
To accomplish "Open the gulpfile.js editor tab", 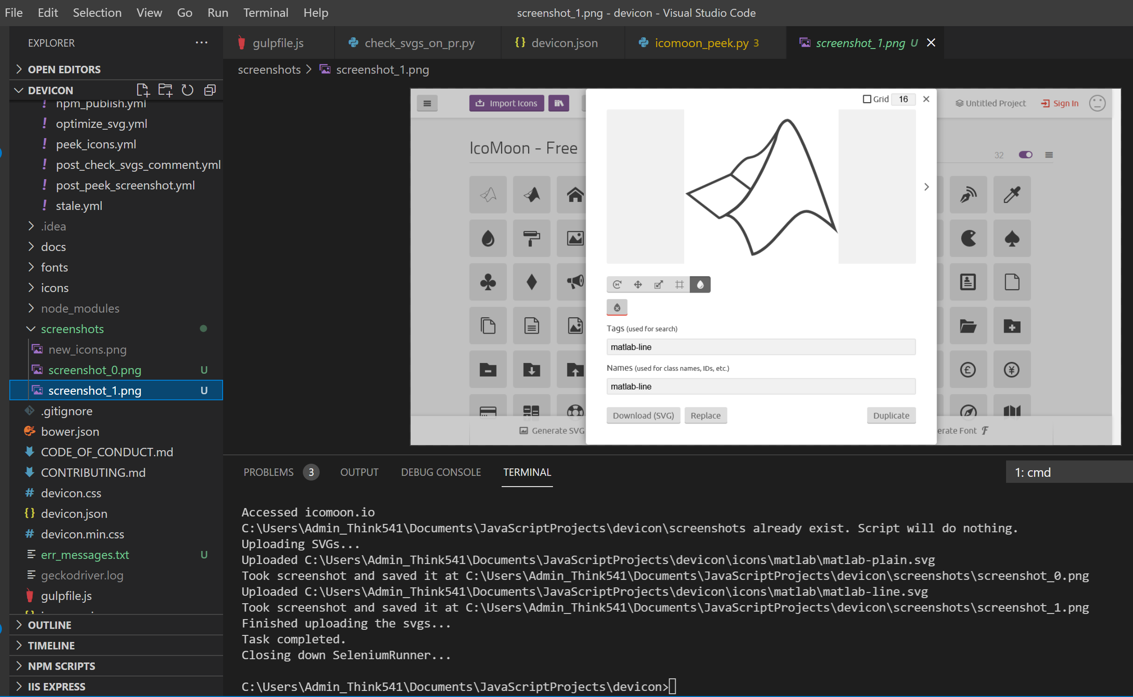I will click(278, 43).
